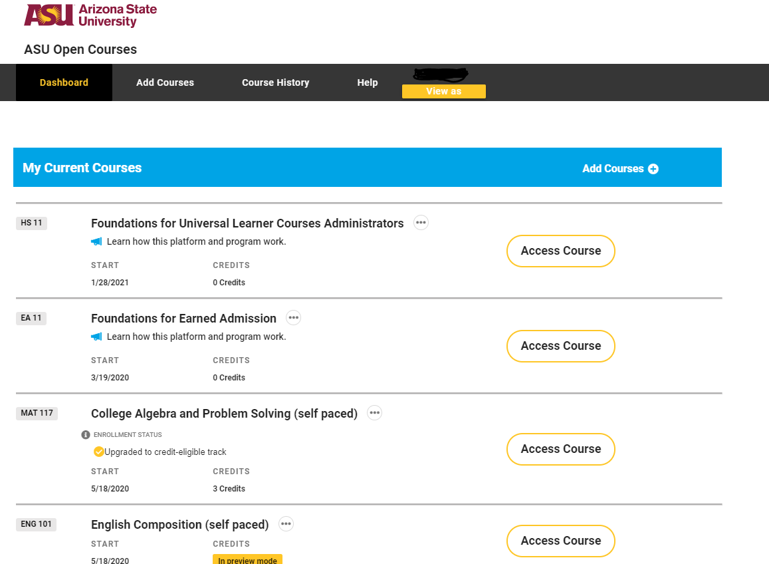The height and width of the screenshot is (564, 769).
Task: Open the ellipsis menu for English Composition
Action: point(286,523)
